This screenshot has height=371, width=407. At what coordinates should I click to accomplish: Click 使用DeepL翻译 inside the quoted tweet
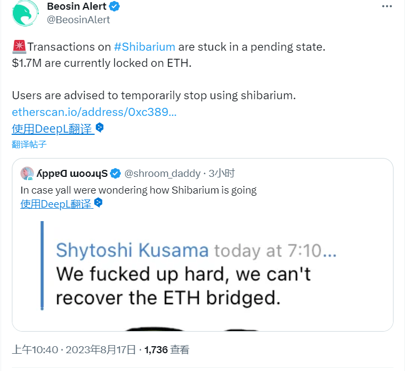click(56, 204)
